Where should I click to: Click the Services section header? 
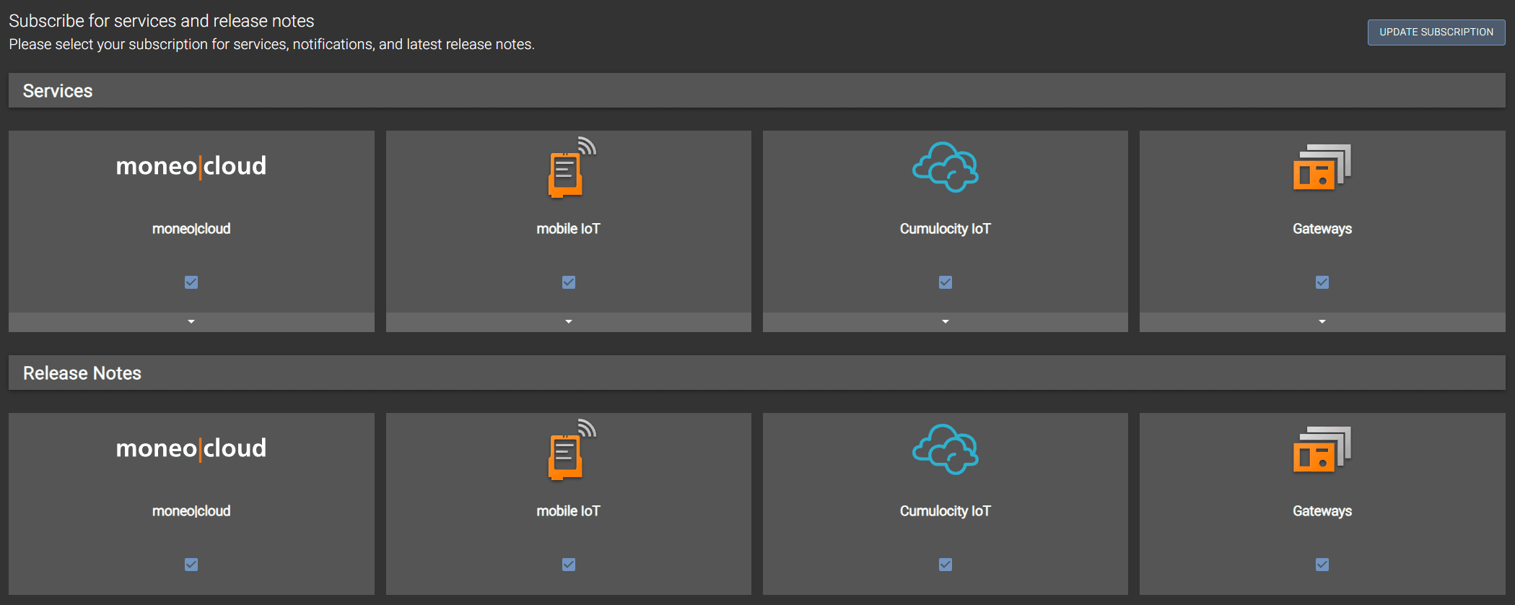pos(757,91)
